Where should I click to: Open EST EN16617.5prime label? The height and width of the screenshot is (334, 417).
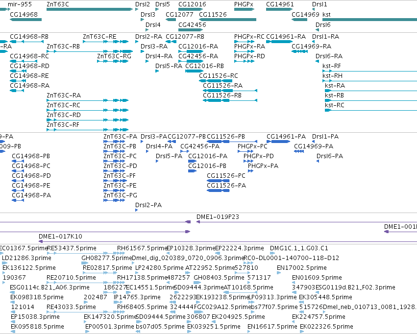272,327
